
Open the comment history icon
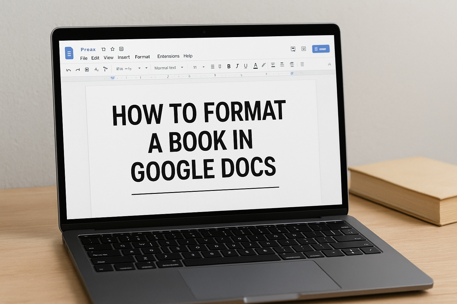click(x=293, y=49)
